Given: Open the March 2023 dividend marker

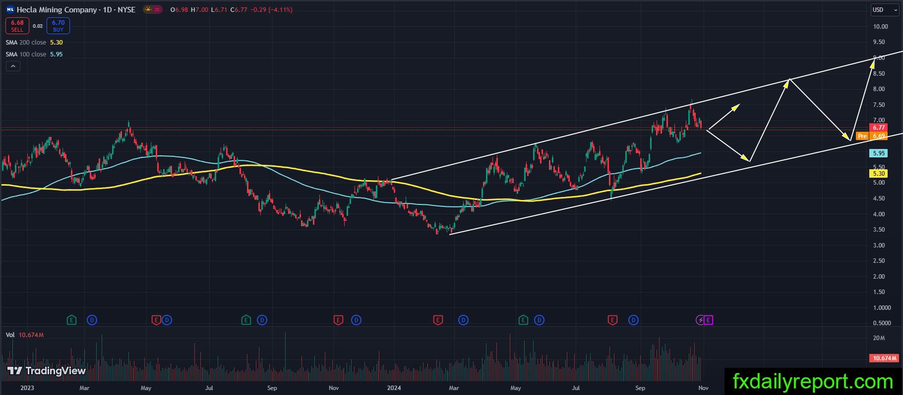Looking at the screenshot, I should (92, 320).
